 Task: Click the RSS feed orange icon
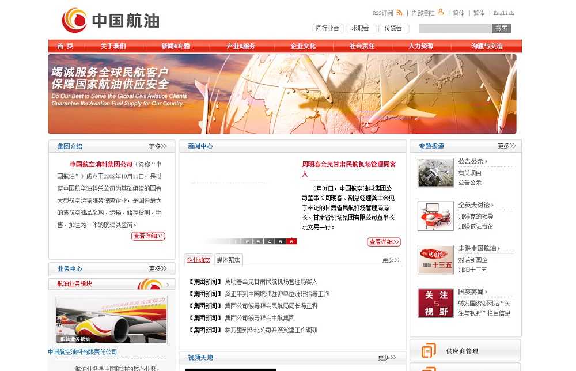[399, 13]
